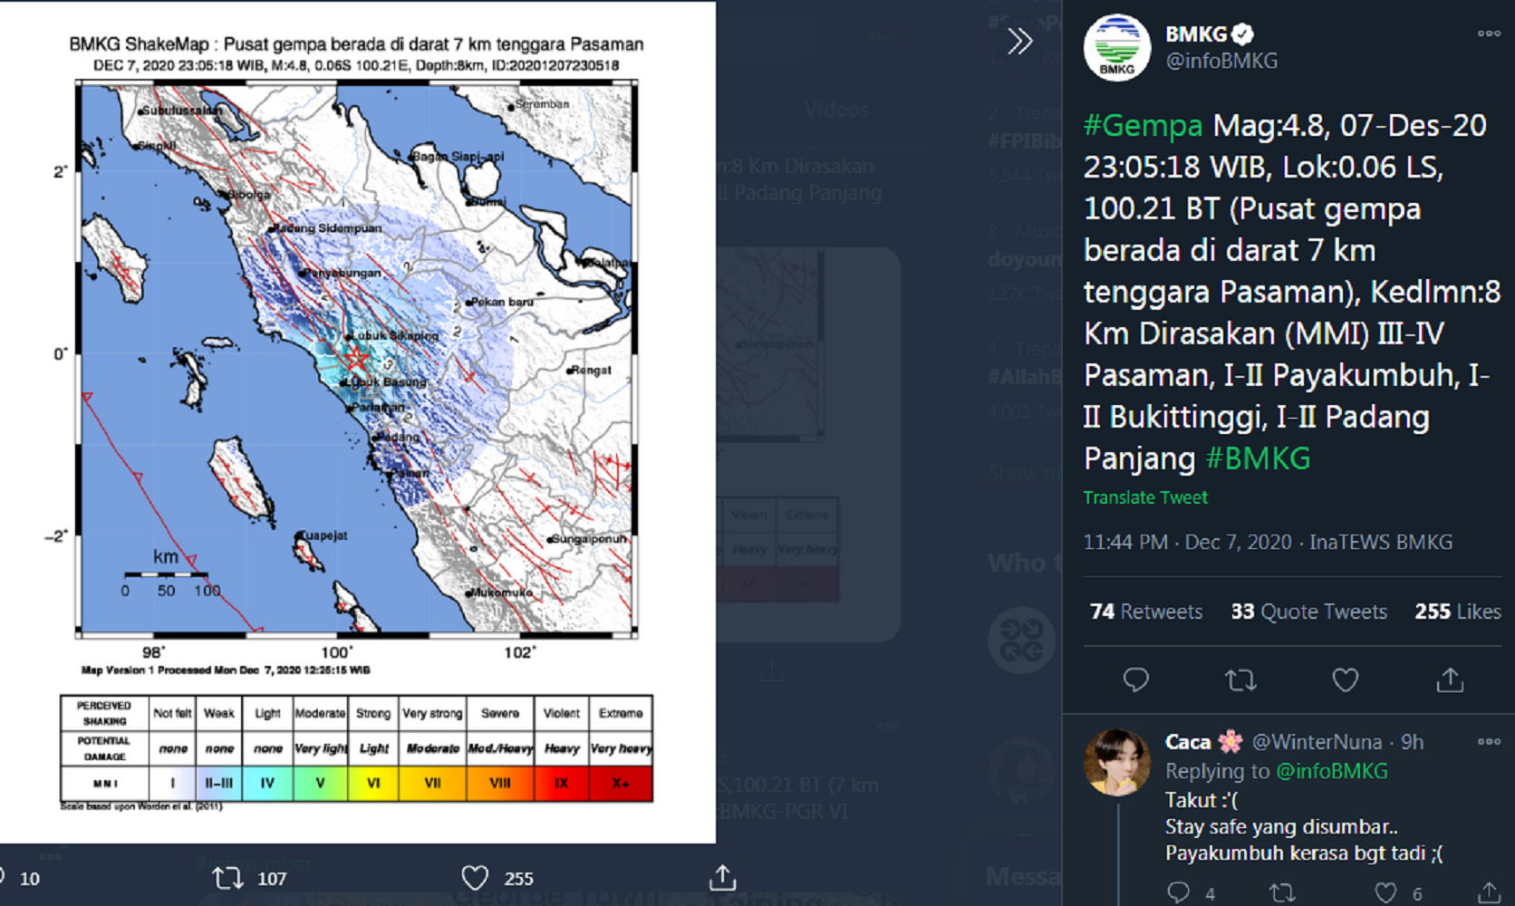View the 255 Likes list
Viewport: 1515px width, 906px height.
[x=1458, y=612]
